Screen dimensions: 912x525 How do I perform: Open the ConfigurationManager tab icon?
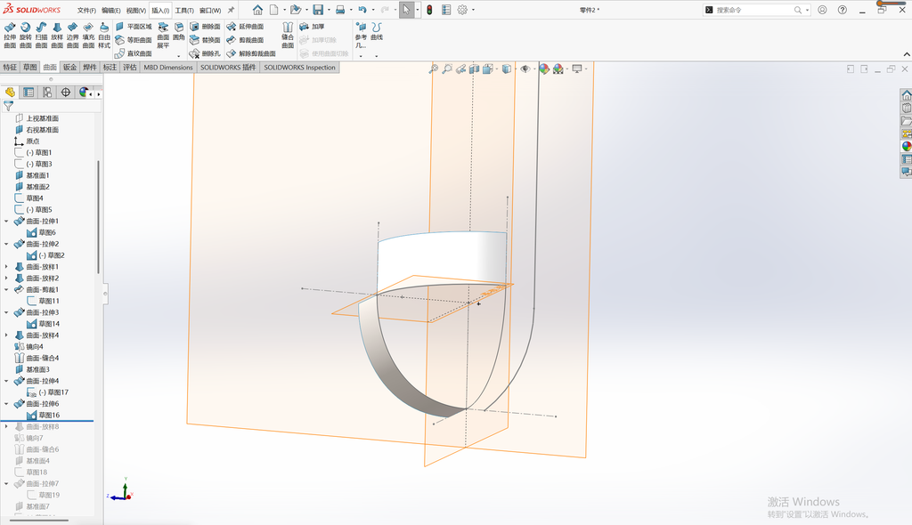click(47, 93)
